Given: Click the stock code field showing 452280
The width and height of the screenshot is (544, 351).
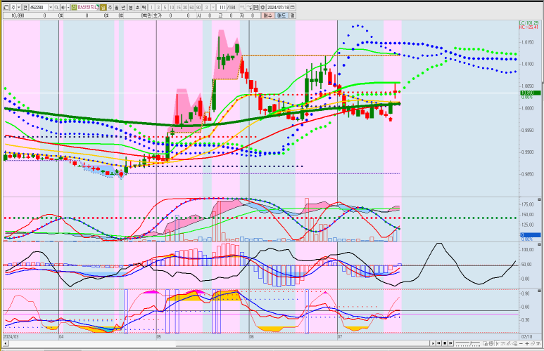Looking at the screenshot, I should tap(38, 7).
